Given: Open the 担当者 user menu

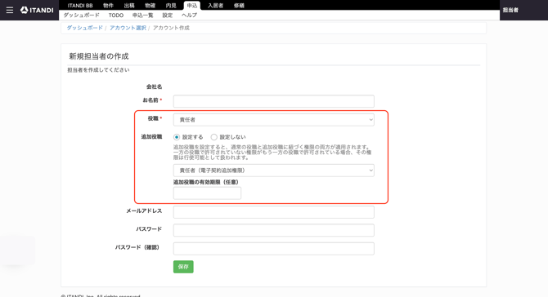Looking at the screenshot, I should click(510, 10).
